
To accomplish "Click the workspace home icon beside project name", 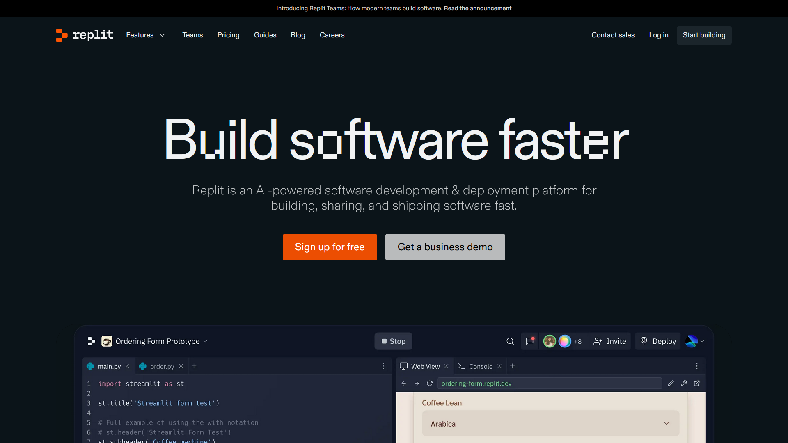I will pyautogui.click(x=92, y=341).
